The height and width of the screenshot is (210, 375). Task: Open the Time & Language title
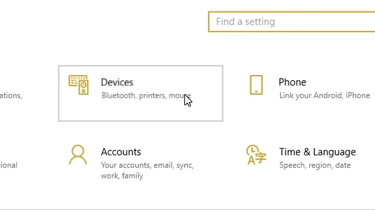[317, 152]
